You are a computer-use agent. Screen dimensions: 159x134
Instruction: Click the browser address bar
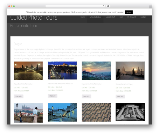(75, 6)
